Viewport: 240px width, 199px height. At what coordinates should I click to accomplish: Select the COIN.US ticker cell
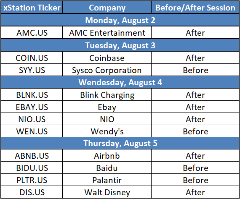click(32, 58)
